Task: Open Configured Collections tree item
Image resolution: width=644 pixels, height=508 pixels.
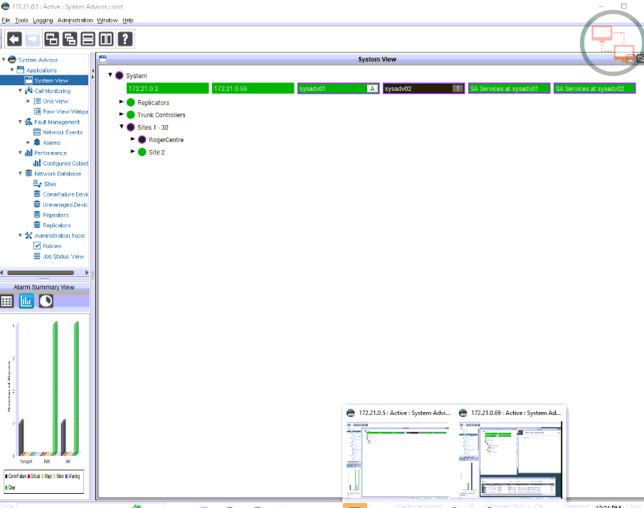Action: pyautogui.click(x=65, y=163)
